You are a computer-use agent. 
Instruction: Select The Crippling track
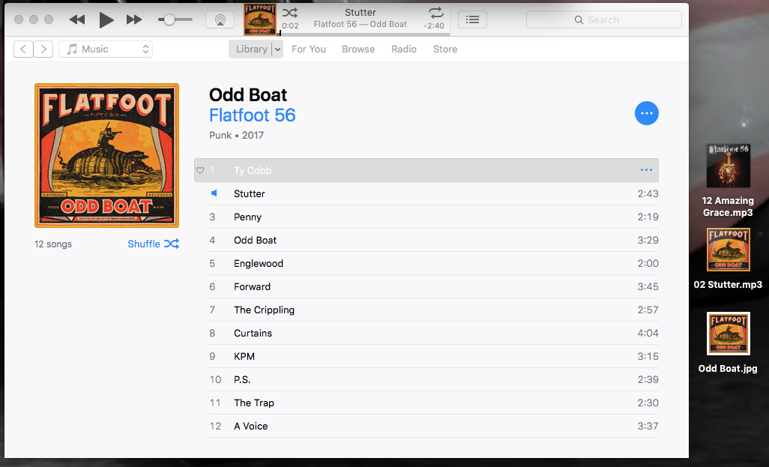pos(433,310)
